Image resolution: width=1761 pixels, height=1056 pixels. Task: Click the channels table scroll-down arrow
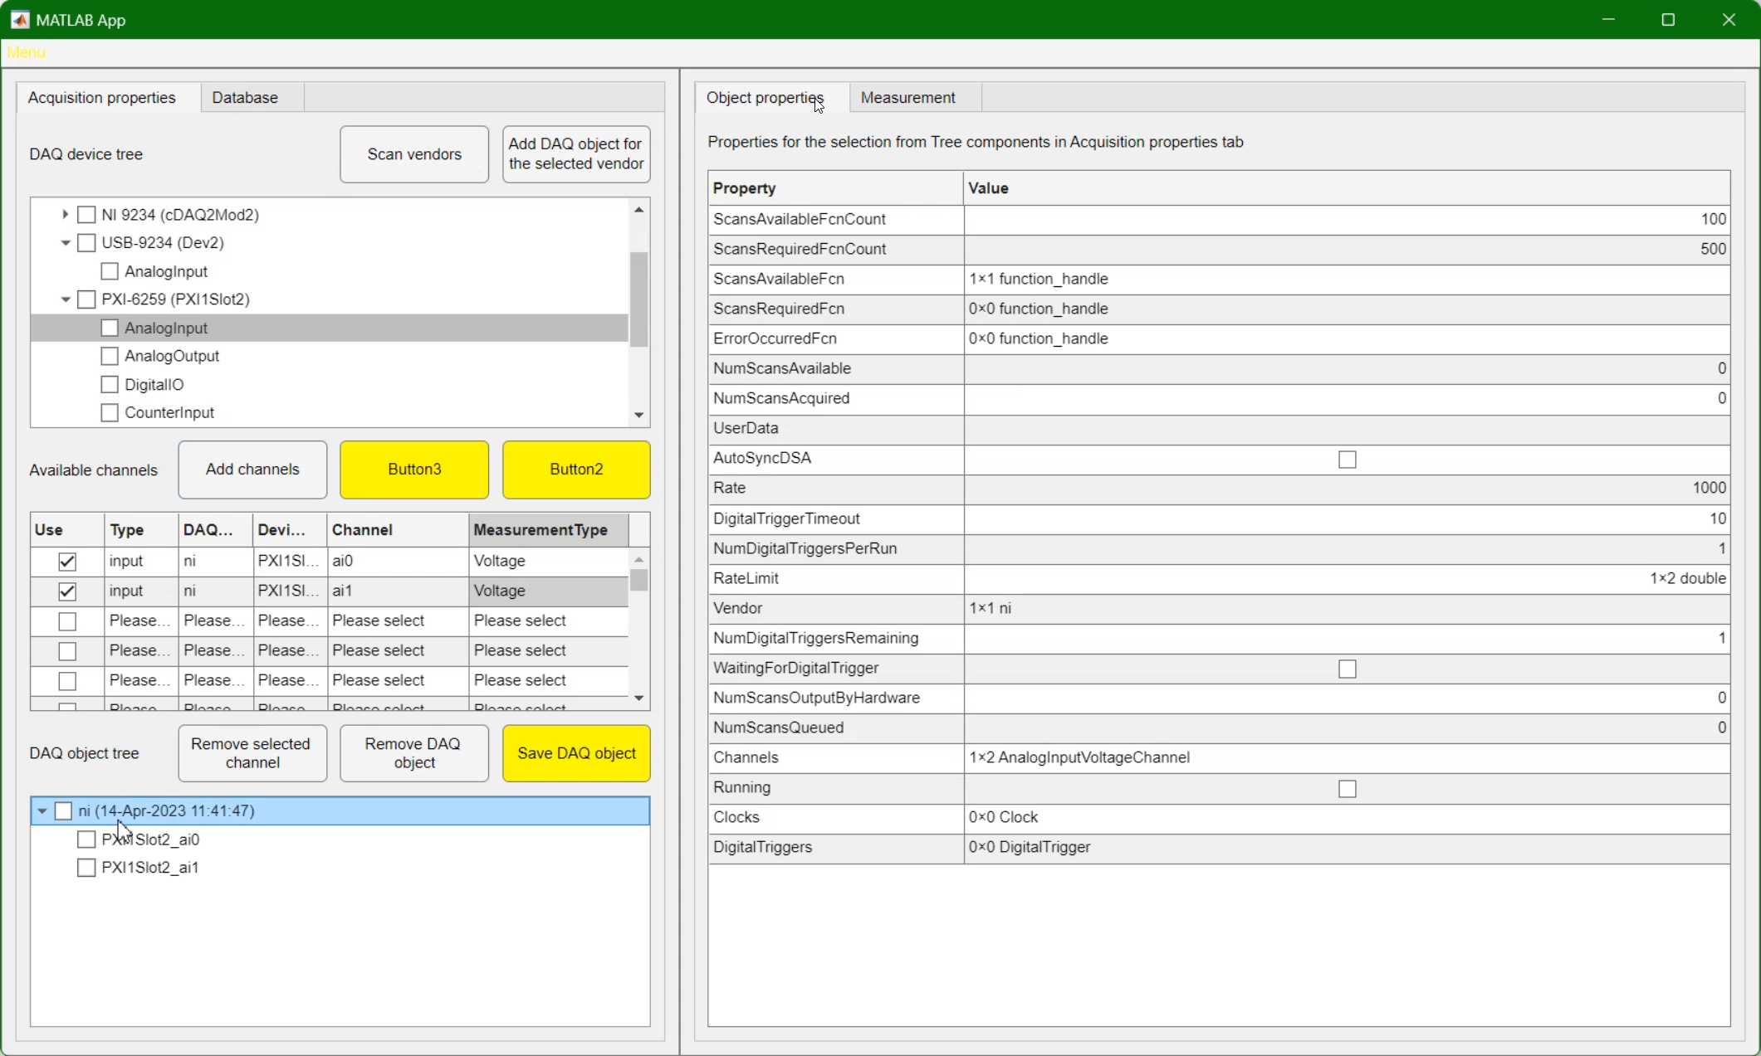pyautogui.click(x=638, y=698)
